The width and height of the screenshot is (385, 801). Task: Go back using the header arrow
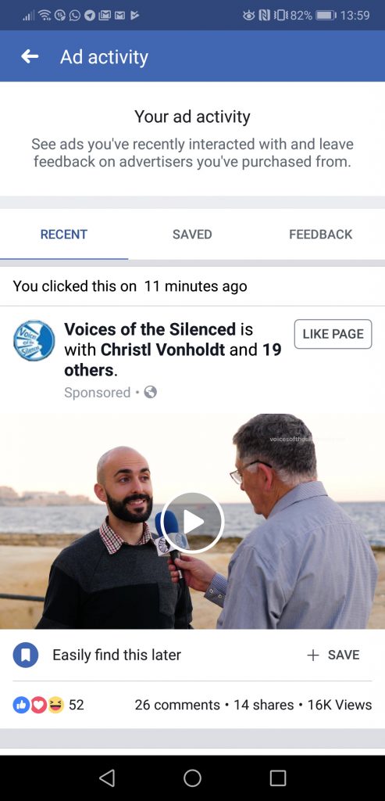coord(30,56)
